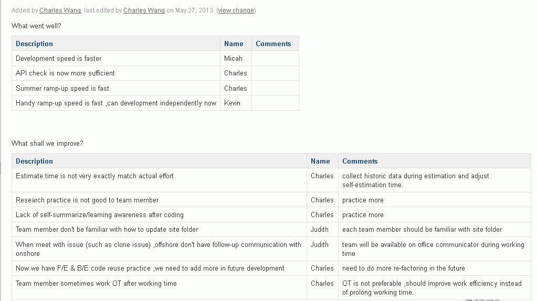Select 'Development speed is faster' cell

116,59
